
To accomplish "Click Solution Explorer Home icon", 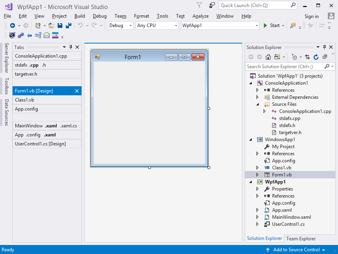I will [268, 57].
